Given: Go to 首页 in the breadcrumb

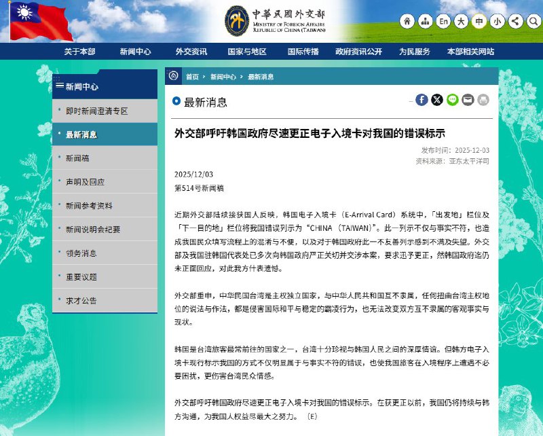Looking at the screenshot, I should click(192, 77).
